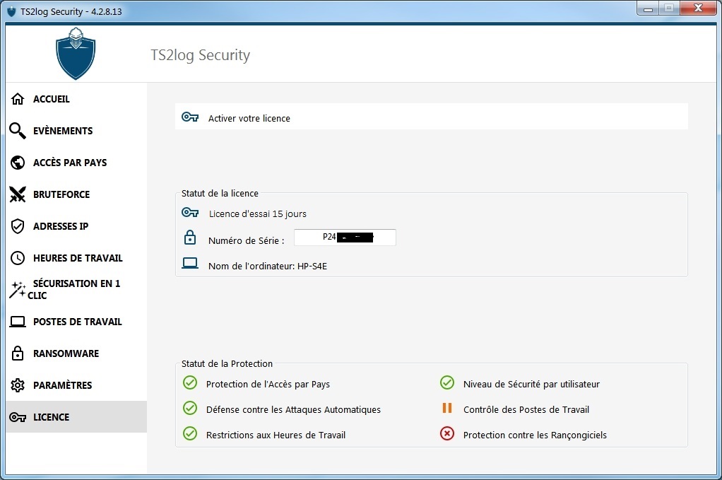Screen dimensions: 722x480
Task: Click the small shield icon in the title bar
Action: point(11,11)
